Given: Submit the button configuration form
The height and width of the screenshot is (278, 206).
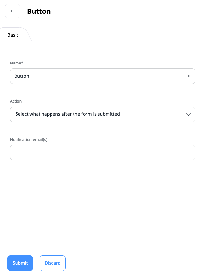Looking at the screenshot, I should pos(20,263).
